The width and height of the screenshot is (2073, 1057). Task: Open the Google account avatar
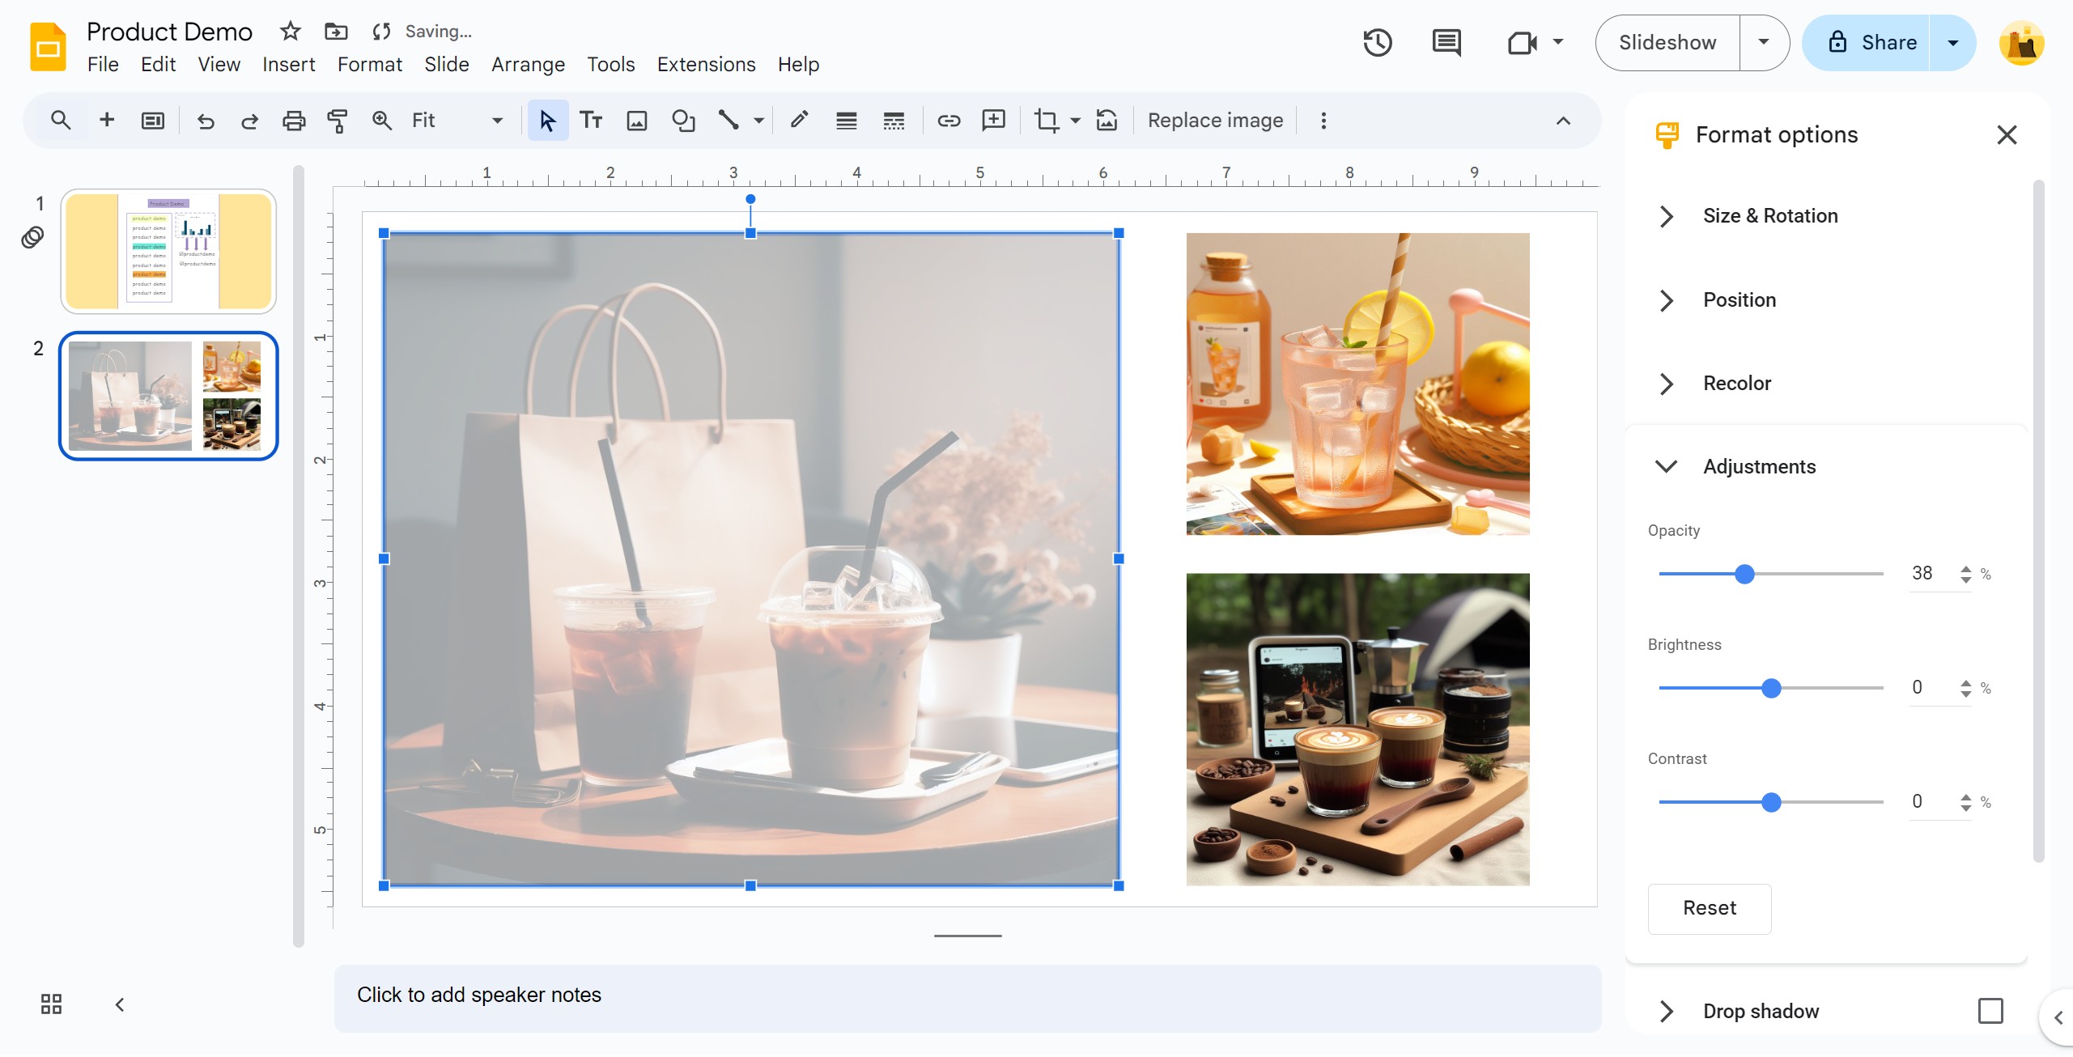click(2020, 42)
